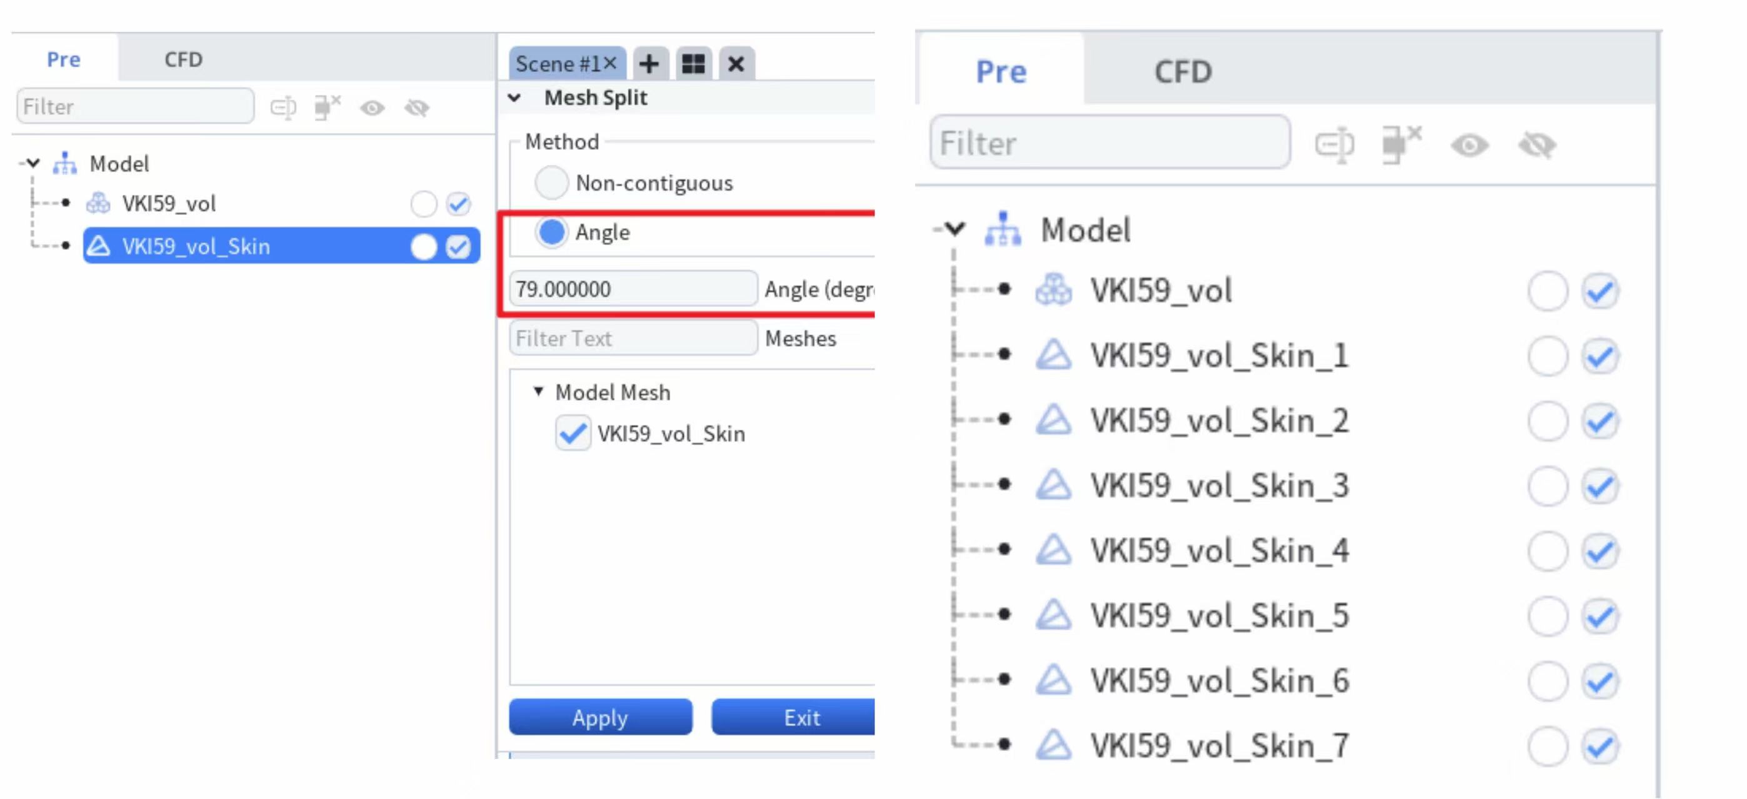Click the VKI59_vol volume icon in the right tree
1747x799 pixels.
point(1053,290)
